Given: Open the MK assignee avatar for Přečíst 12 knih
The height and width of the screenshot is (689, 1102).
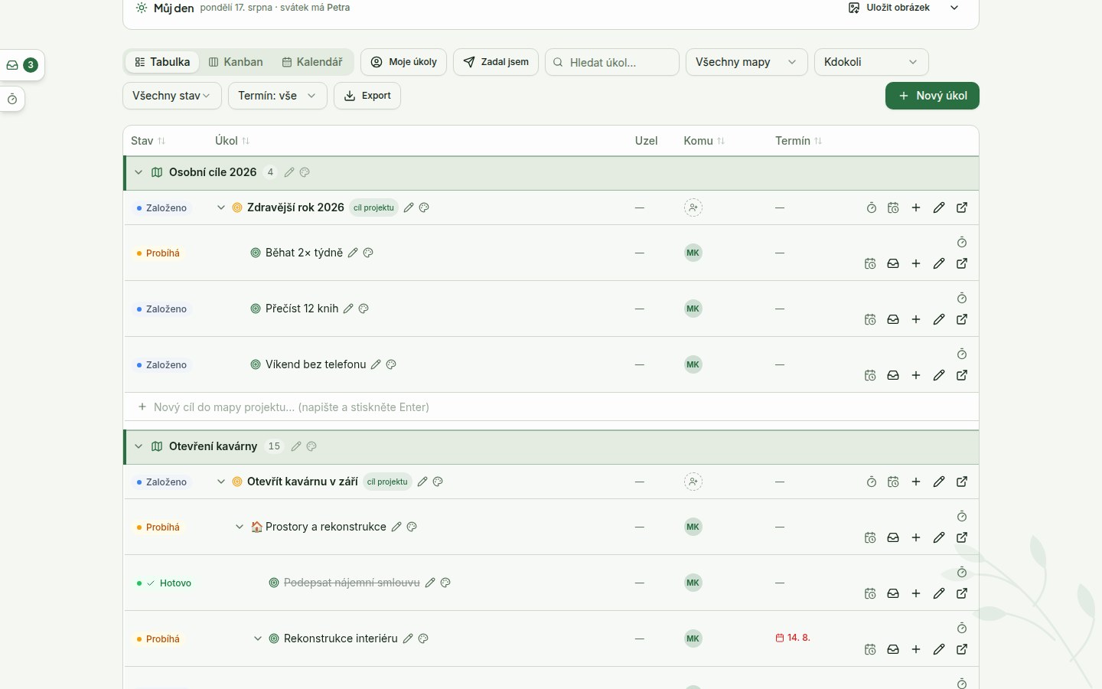Looking at the screenshot, I should point(693,309).
